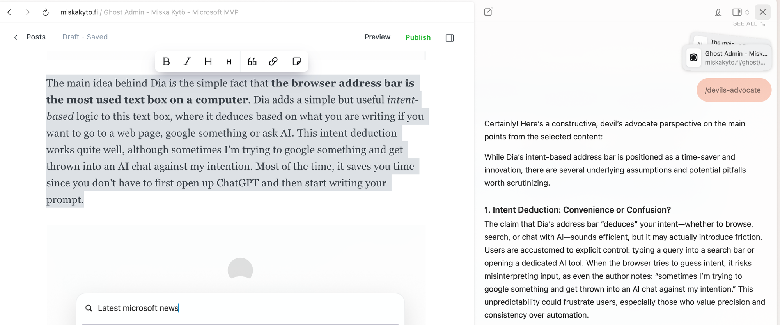This screenshot has height=325, width=780.
Task: Apply blockquote formatting icon
Action: pyautogui.click(x=252, y=61)
